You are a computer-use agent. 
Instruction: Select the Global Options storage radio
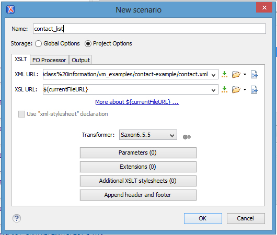[38, 44]
